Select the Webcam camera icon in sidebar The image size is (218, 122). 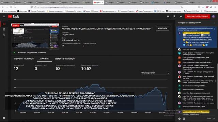[4, 29]
